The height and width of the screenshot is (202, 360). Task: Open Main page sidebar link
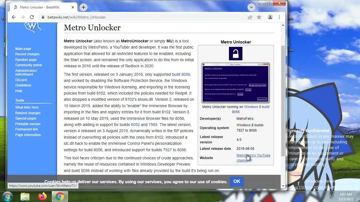click(x=23, y=49)
